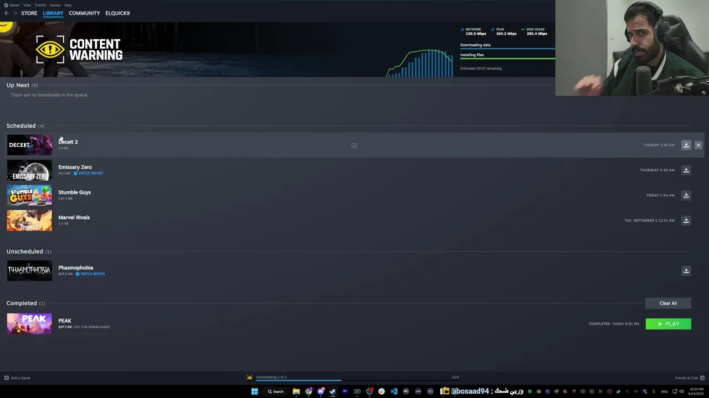
Task: Click the ENG language indicator
Action: pyautogui.click(x=664, y=391)
